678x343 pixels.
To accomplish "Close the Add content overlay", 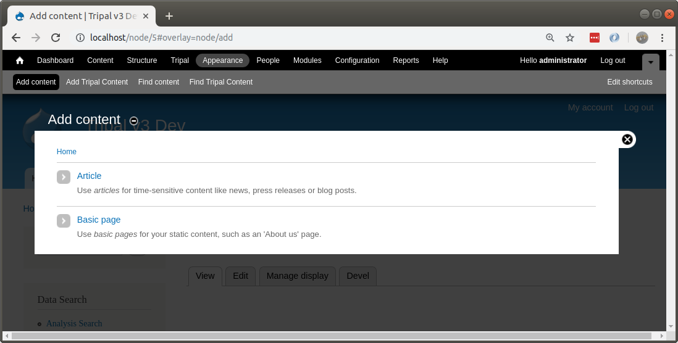I will 627,139.
